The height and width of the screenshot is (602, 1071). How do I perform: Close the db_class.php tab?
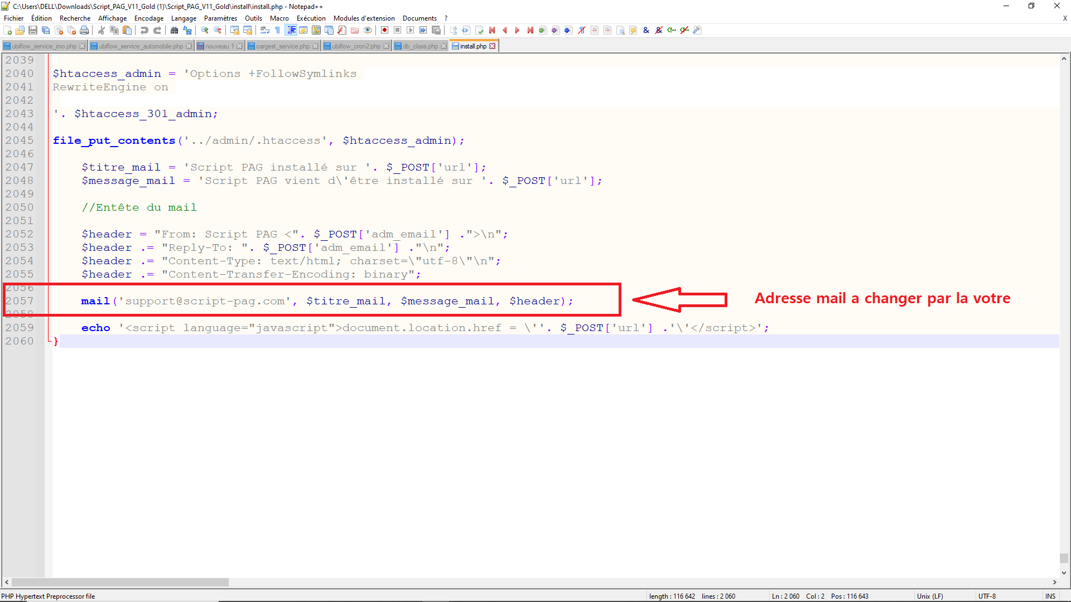point(444,46)
